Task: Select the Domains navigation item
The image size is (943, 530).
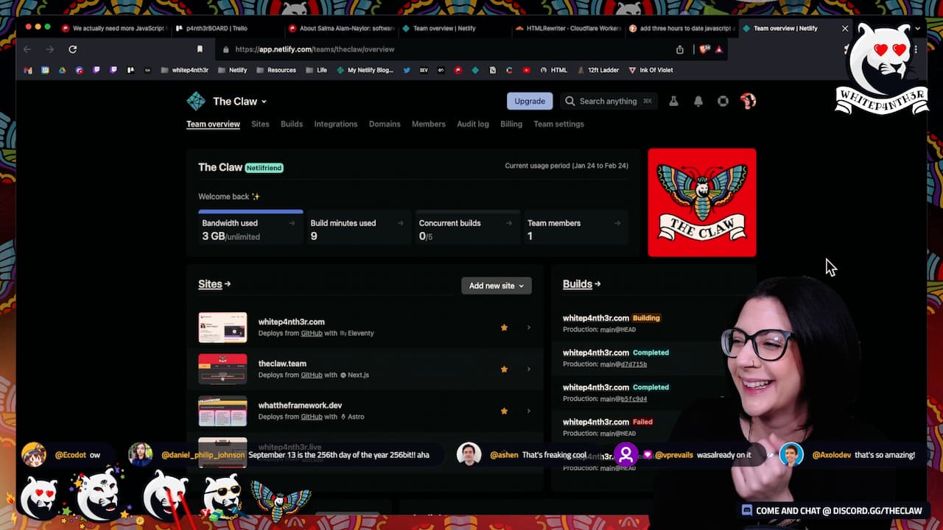Action: pyautogui.click(x=385, y=124)
